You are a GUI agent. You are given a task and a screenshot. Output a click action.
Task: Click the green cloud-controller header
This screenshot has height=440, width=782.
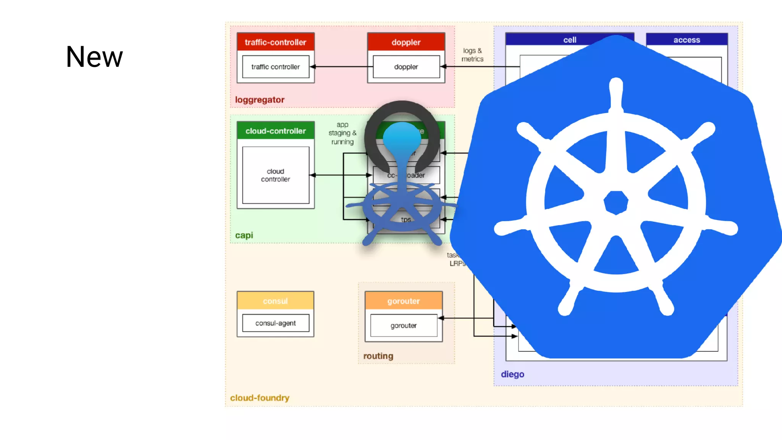point(275,131)
